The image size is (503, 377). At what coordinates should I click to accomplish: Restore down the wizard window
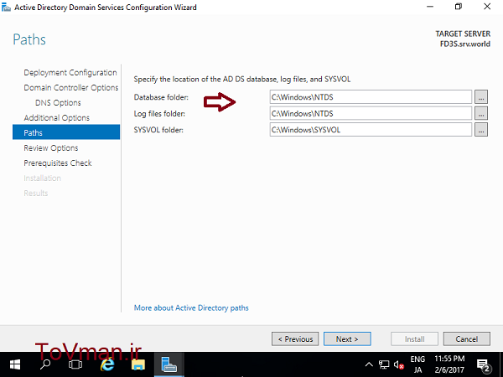click(459, 7)
